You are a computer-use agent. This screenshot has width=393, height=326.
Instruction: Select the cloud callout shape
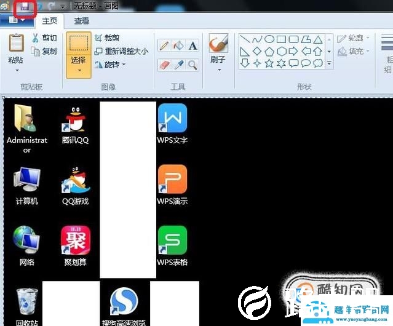[x=318, y=63]
